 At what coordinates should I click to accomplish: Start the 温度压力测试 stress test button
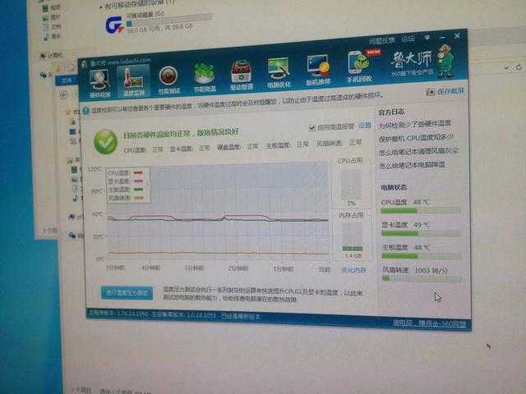tap(127, 293)
